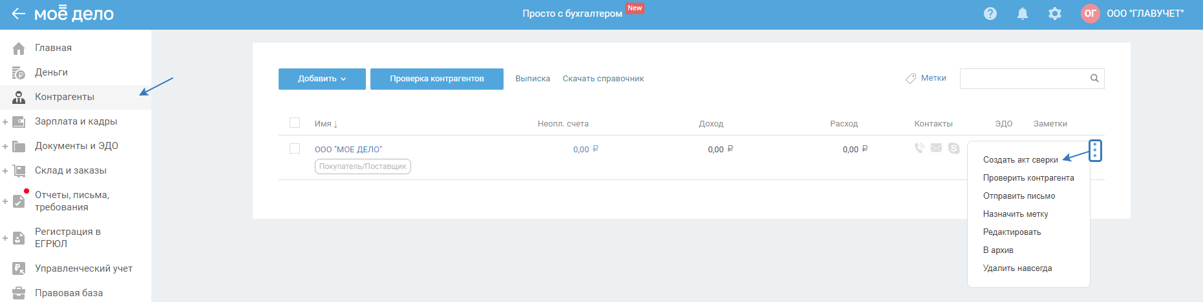Select Создать акт сверки menu item
The width and height of the screenshot is (1203, 302).
[1020, 160]
